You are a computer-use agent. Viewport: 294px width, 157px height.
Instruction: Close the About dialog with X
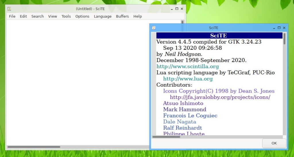pyautogui.click(x=284, y=28)
